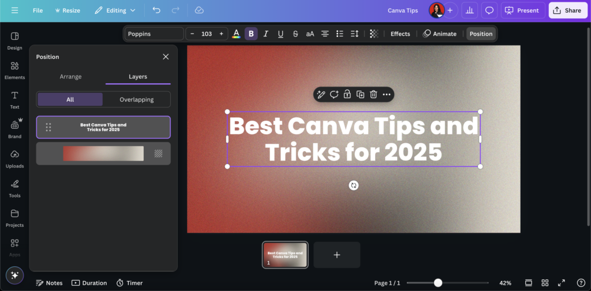
Task: Open the Projects sidebar panel
Action: pos(14,218)
